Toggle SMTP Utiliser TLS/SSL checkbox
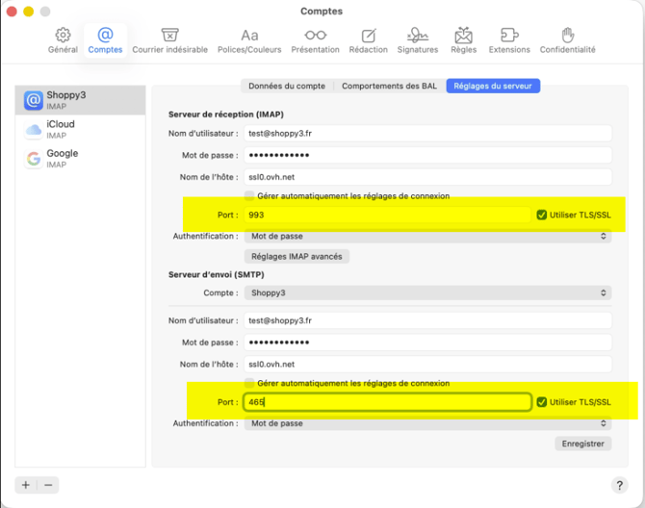The width and height of the screenshot is (645, 508). coord(541,402)
